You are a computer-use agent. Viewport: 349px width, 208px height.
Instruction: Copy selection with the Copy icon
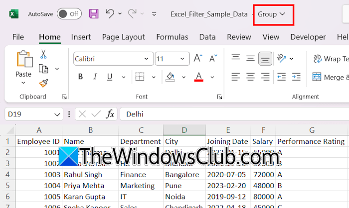(x=43, y=69)
